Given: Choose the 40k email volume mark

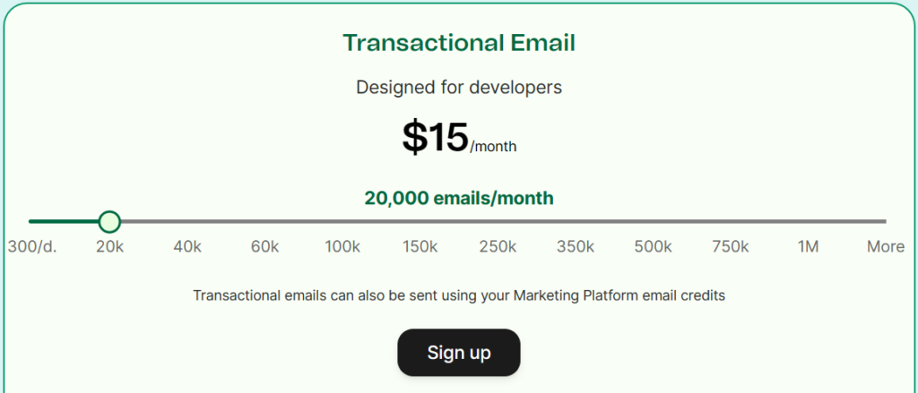Looking at the screenshot, I should tap(187, 247).
